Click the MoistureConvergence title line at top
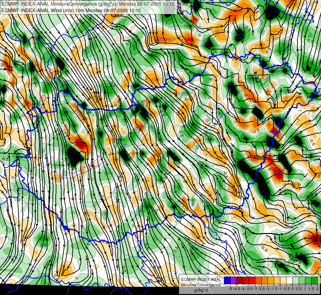Viewport: 321px width, 295px height. (x=88, y=4)
